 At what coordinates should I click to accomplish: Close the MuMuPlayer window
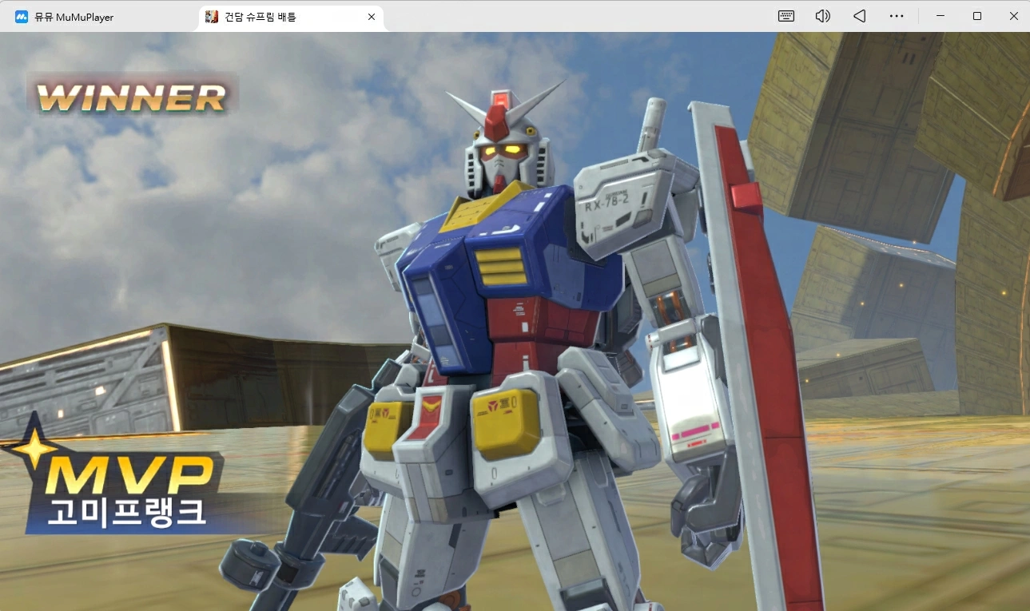pyautogui.click(x=1014, y=16)
